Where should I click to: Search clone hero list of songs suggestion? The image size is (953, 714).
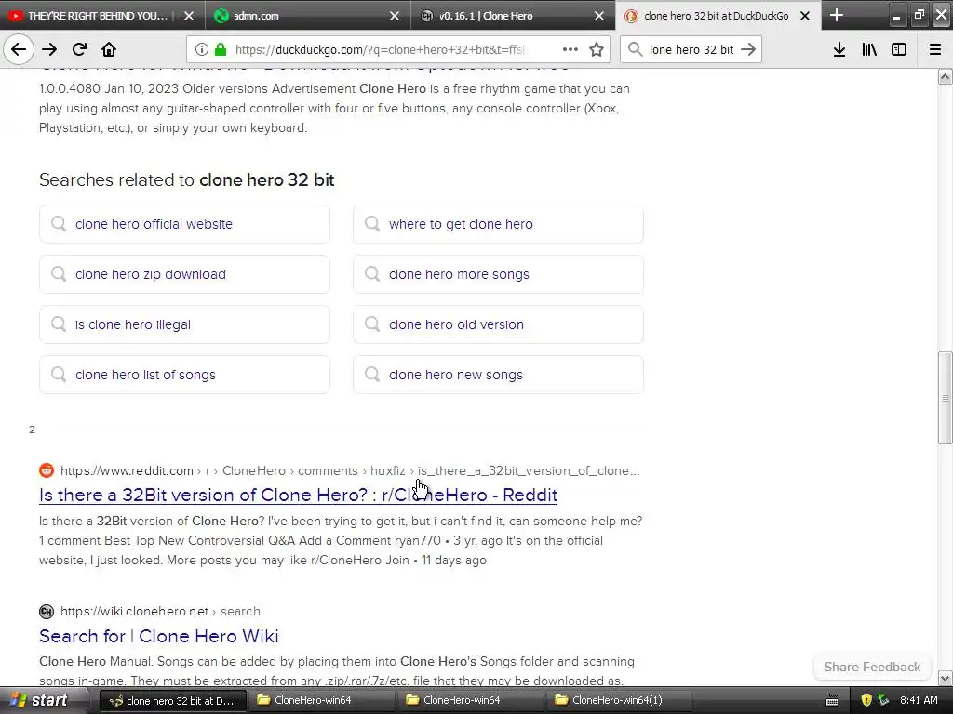click(x=184, y=376)
